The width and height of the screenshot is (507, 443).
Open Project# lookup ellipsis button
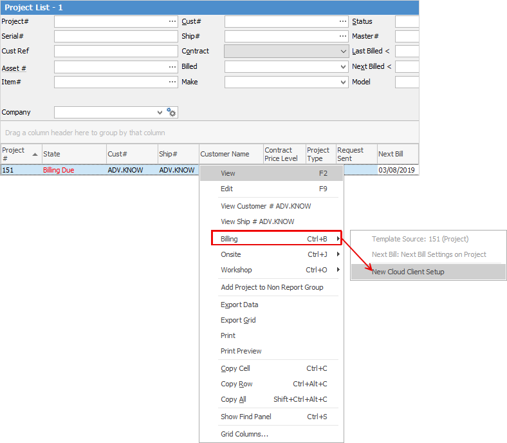click(172, 21)
